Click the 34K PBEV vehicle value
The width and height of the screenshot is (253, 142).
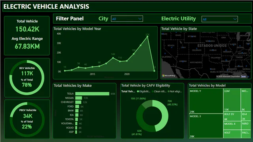28,116
